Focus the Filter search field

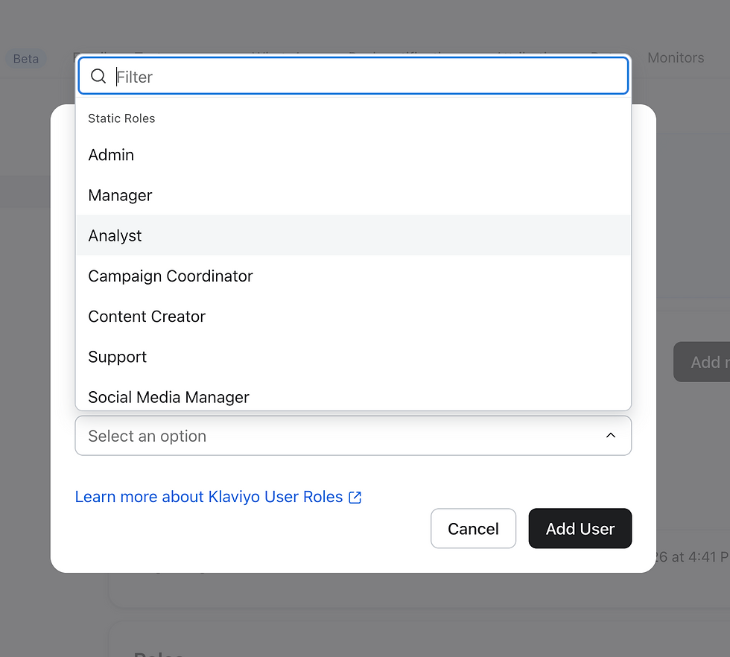353,76
